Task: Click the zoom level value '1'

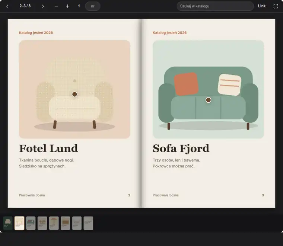Action: [x=79, y=6]
